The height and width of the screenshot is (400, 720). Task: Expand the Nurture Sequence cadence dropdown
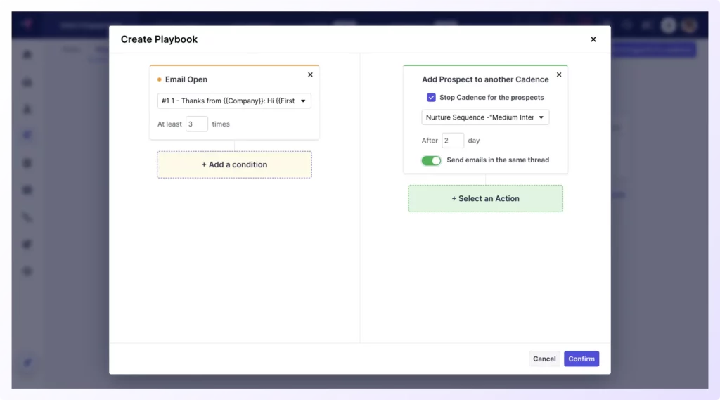point(485,117)
